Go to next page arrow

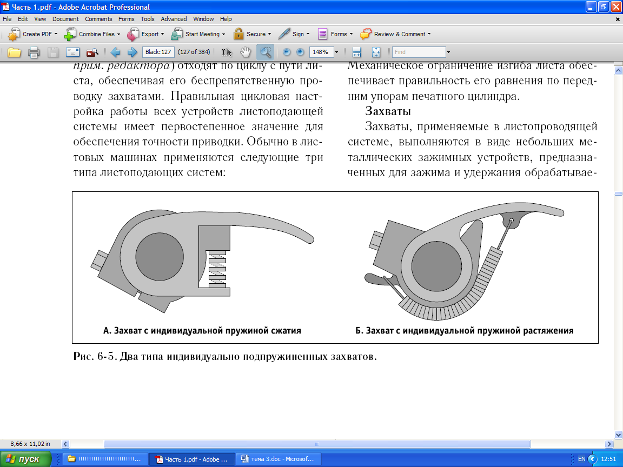(132, 52)
